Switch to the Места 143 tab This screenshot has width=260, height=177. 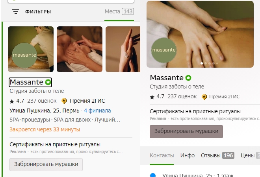coord(119,11)
